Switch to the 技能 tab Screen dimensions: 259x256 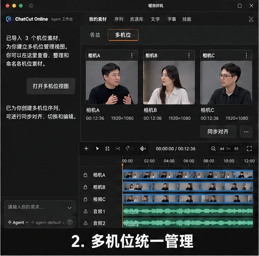coord(187,19)
